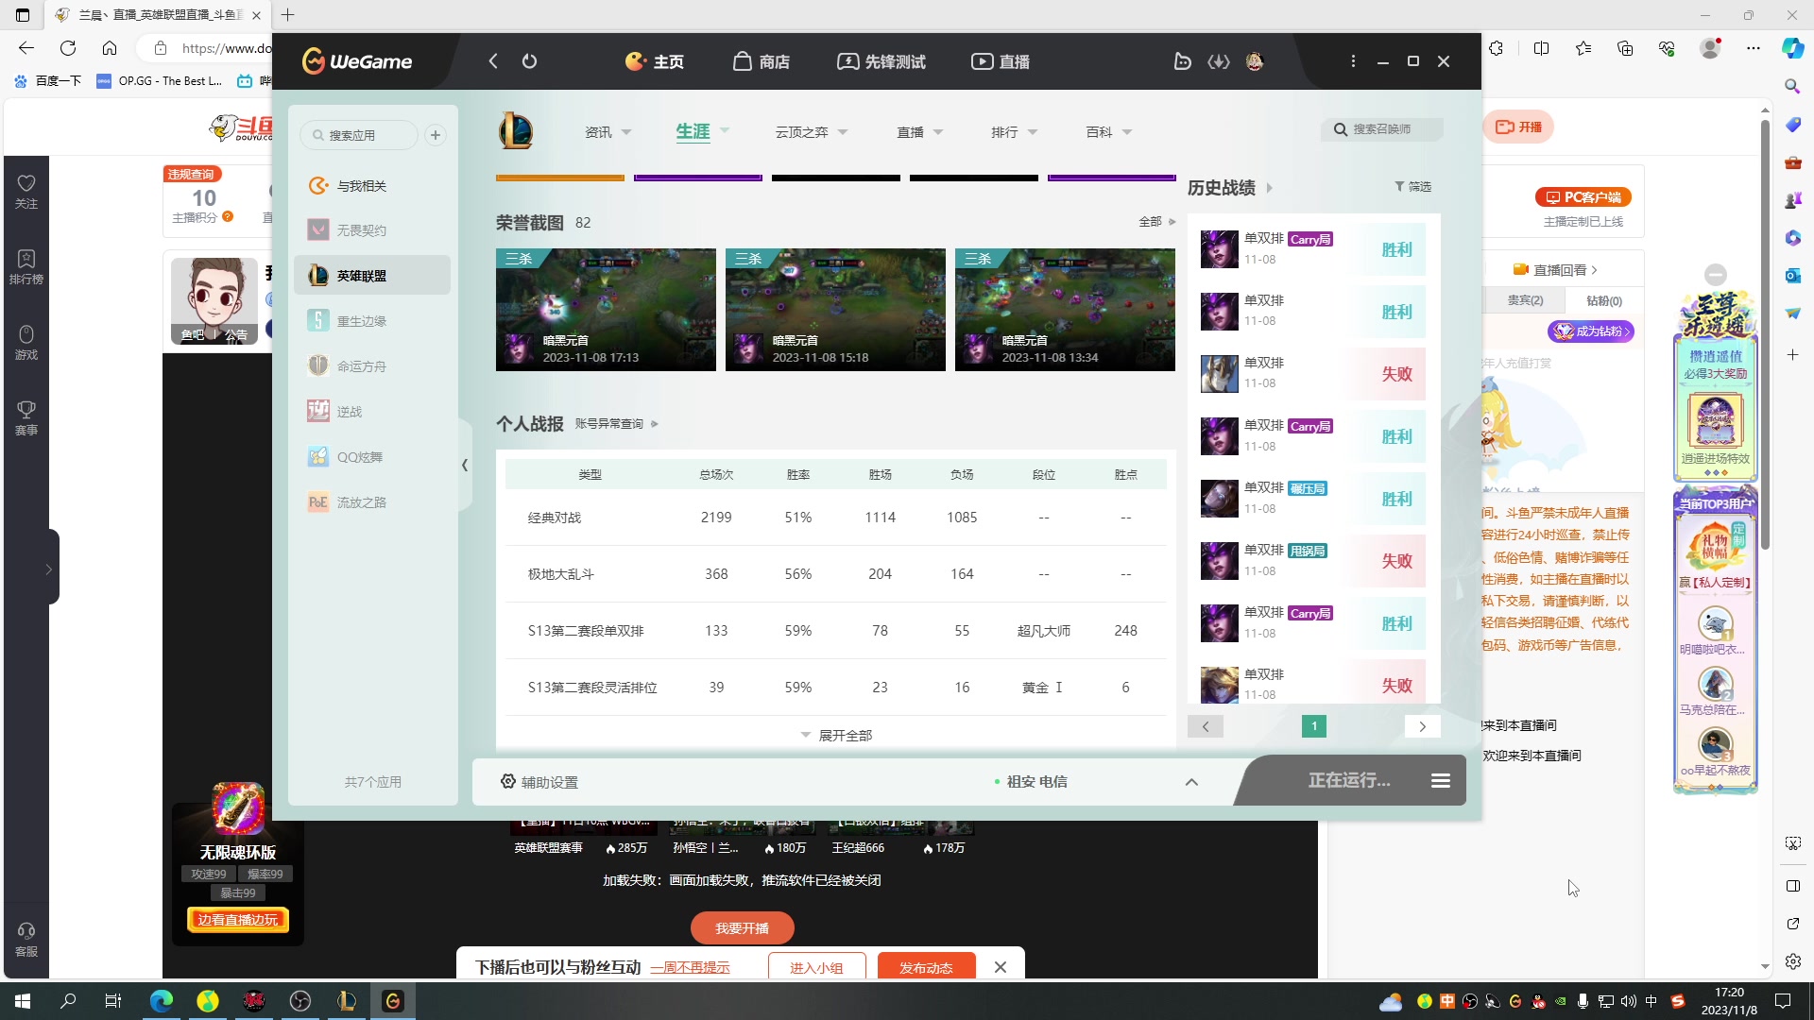Select 命运方舟 game in sidebar

pyautogui.click(x=371, y=366)
